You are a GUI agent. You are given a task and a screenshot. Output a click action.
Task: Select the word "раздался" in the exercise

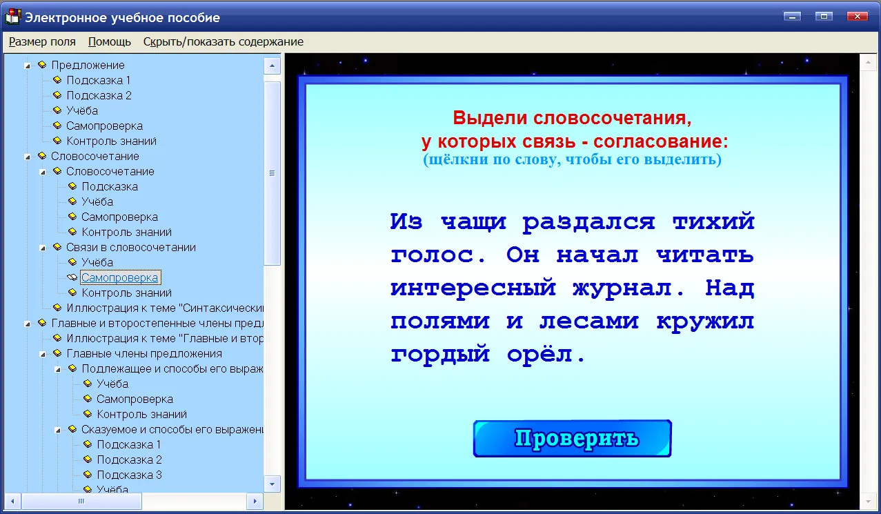pos(589,223)
